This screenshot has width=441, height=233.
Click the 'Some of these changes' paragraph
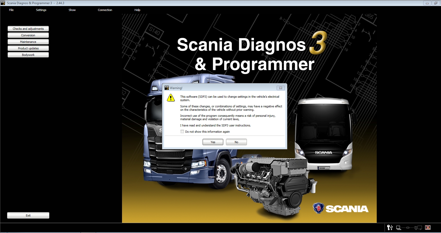(231, 108)
